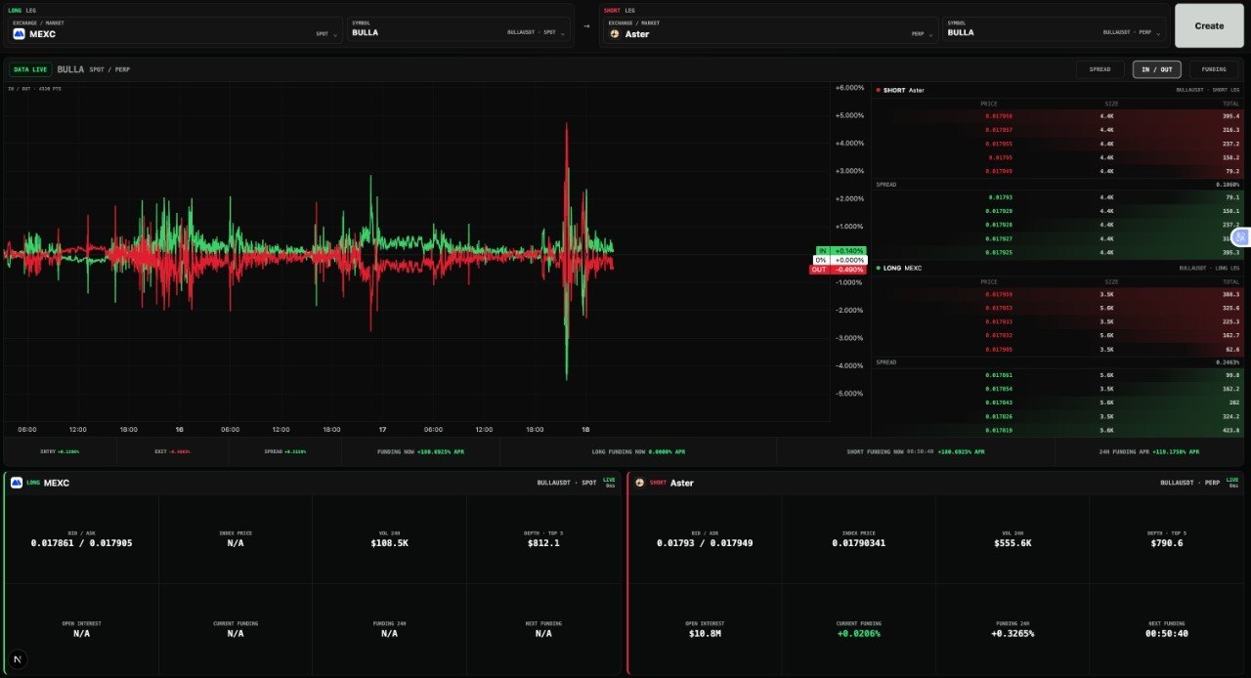Screen dimensions: 1251x678
Task: Switch chart to FUNDING view
Action: (x=1214, y=69)
